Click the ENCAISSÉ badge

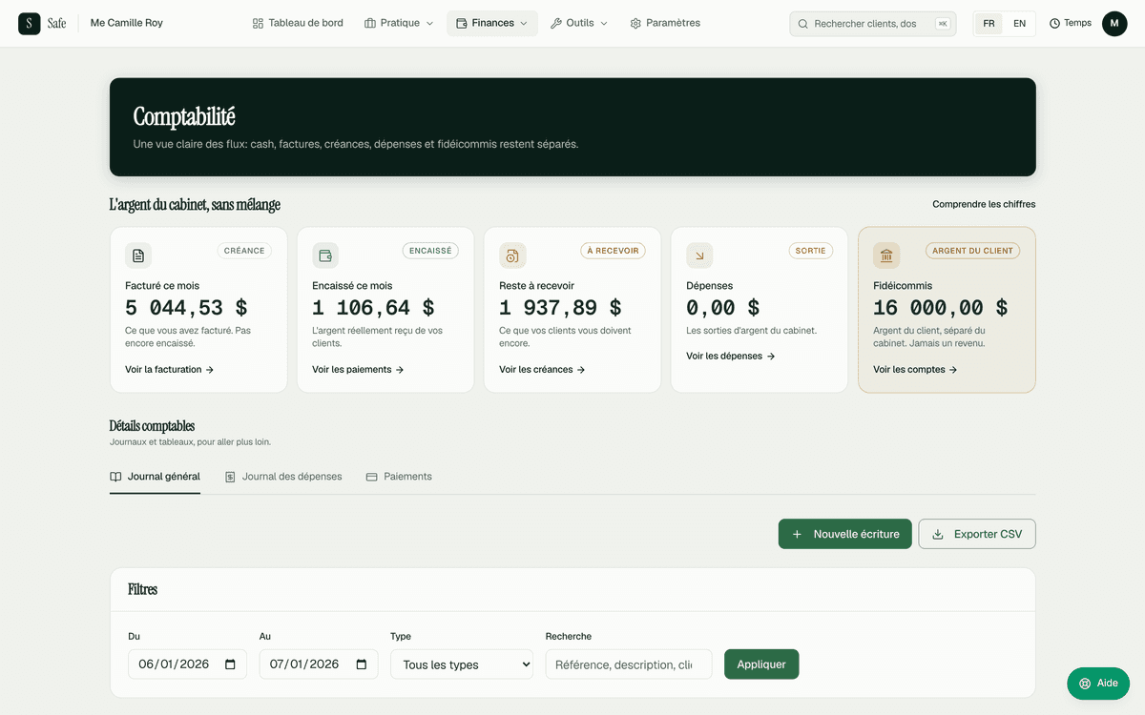point(430,251)
